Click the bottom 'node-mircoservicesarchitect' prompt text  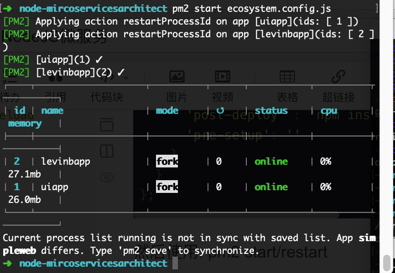pos(93,263)
